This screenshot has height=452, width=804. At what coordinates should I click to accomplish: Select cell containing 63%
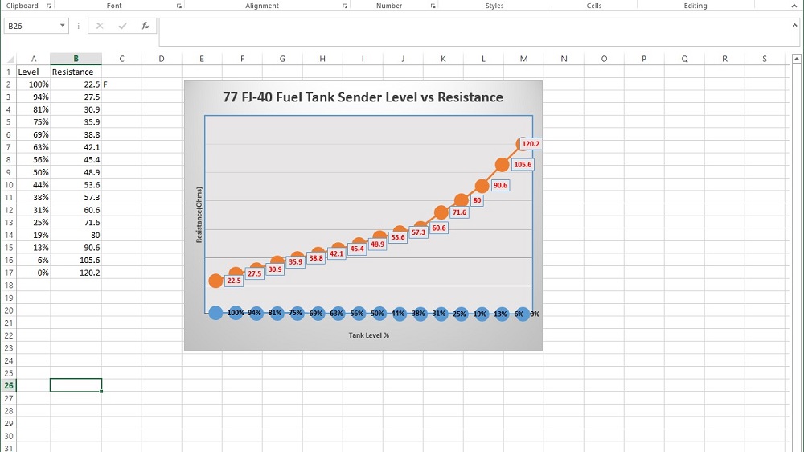(33, 147)
